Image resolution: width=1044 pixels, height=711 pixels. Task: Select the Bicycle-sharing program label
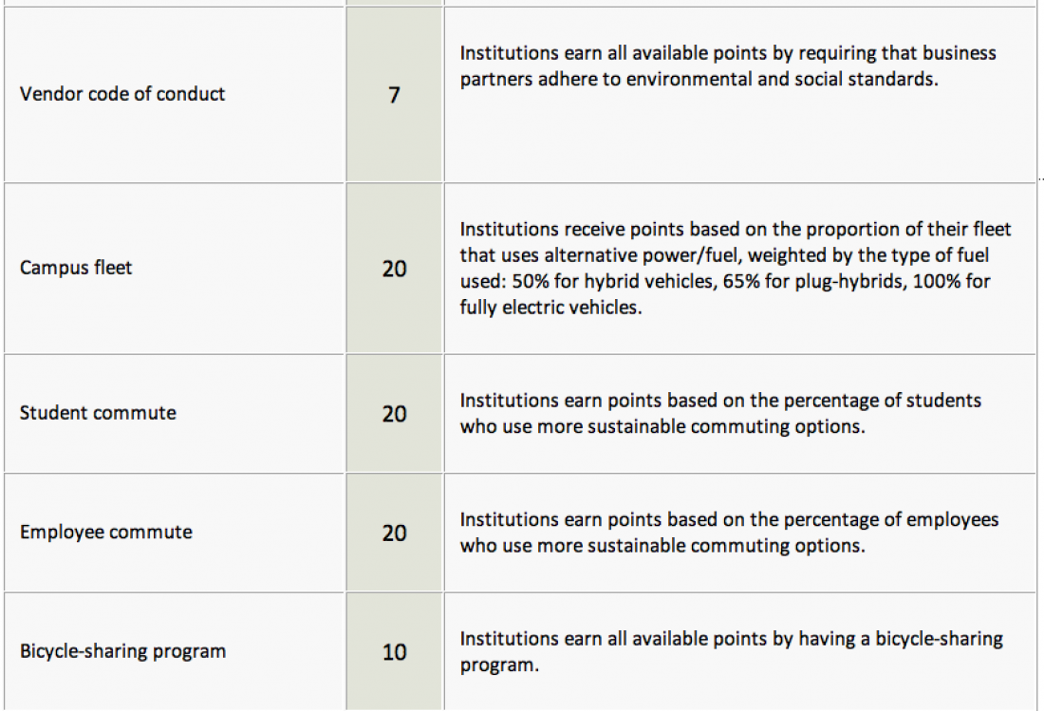tap(122, 651)
